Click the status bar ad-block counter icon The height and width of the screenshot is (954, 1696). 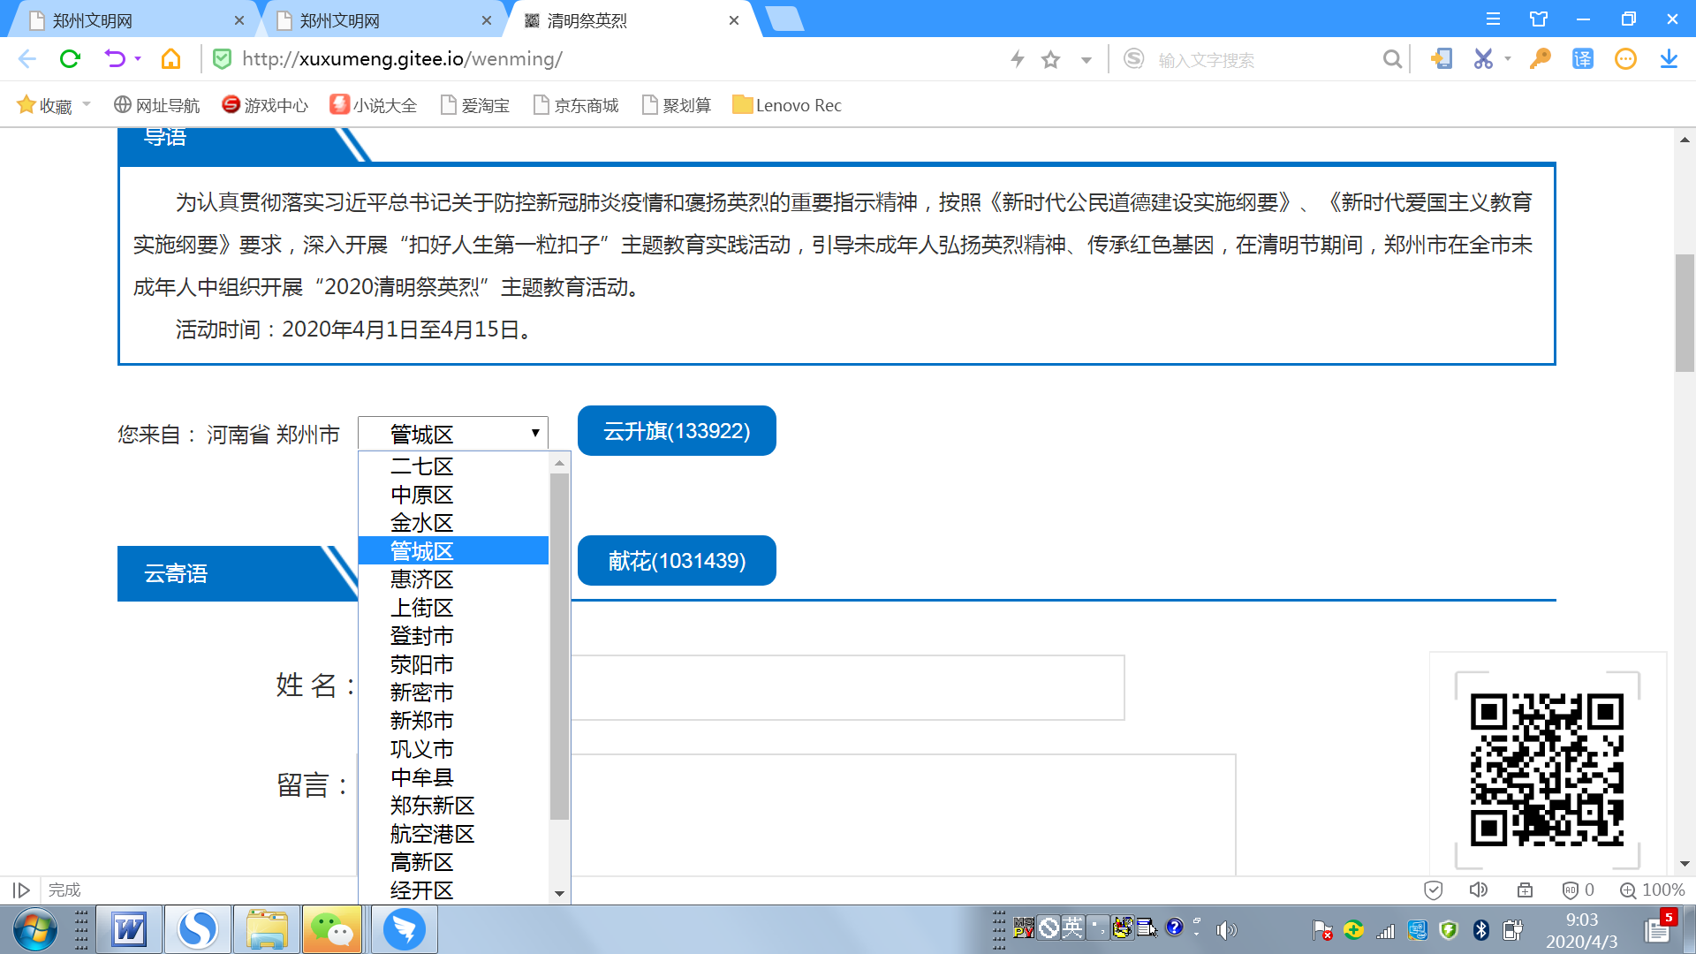point(1578,890)
